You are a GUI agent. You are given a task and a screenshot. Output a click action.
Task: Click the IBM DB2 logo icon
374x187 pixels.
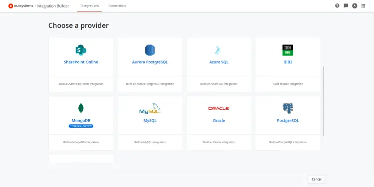point(288,50)
